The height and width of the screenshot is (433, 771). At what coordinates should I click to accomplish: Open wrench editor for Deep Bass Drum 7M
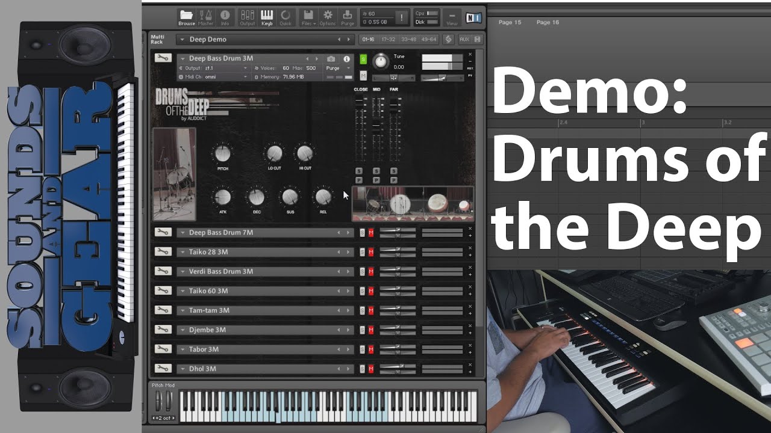point(162,232)
